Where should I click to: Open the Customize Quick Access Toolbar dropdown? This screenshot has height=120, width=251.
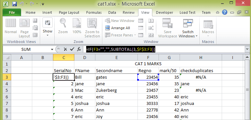[43, 4]
